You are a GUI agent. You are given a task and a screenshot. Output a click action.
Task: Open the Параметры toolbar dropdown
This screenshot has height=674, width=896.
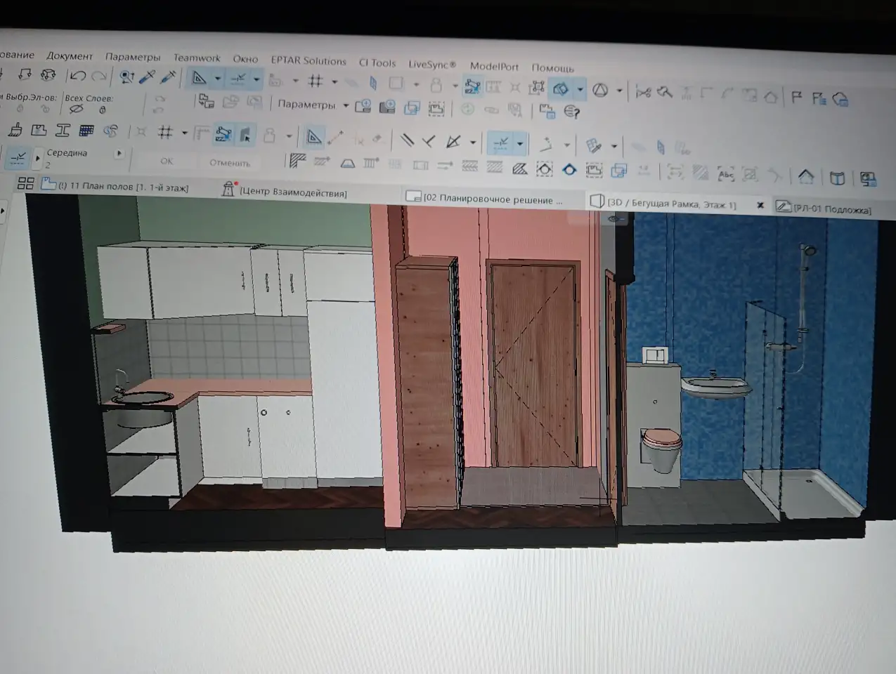tap(313, 105)
